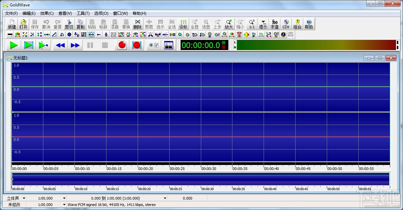The height and width of the screenshot is (210, 403).
Task: Click the 删除 (Delete) toolbar icon
Action: (x=137, y=24)
